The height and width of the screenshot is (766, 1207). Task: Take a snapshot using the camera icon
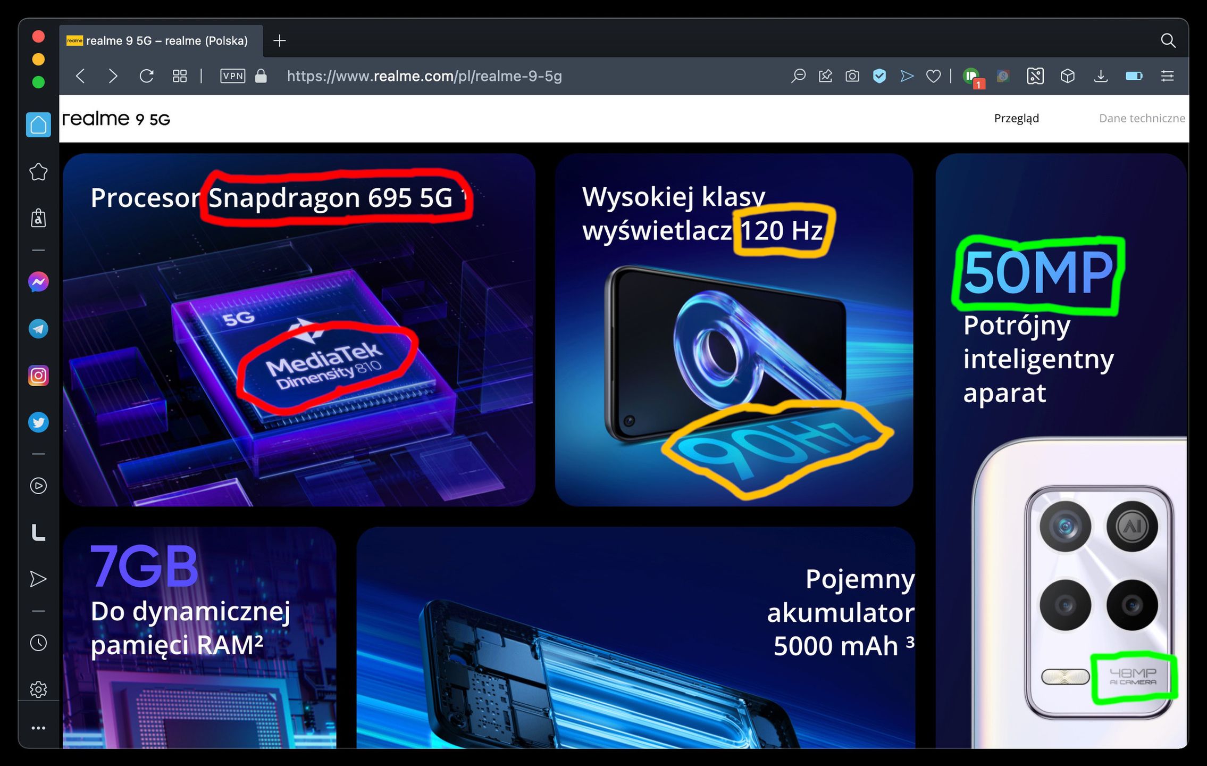852,76
